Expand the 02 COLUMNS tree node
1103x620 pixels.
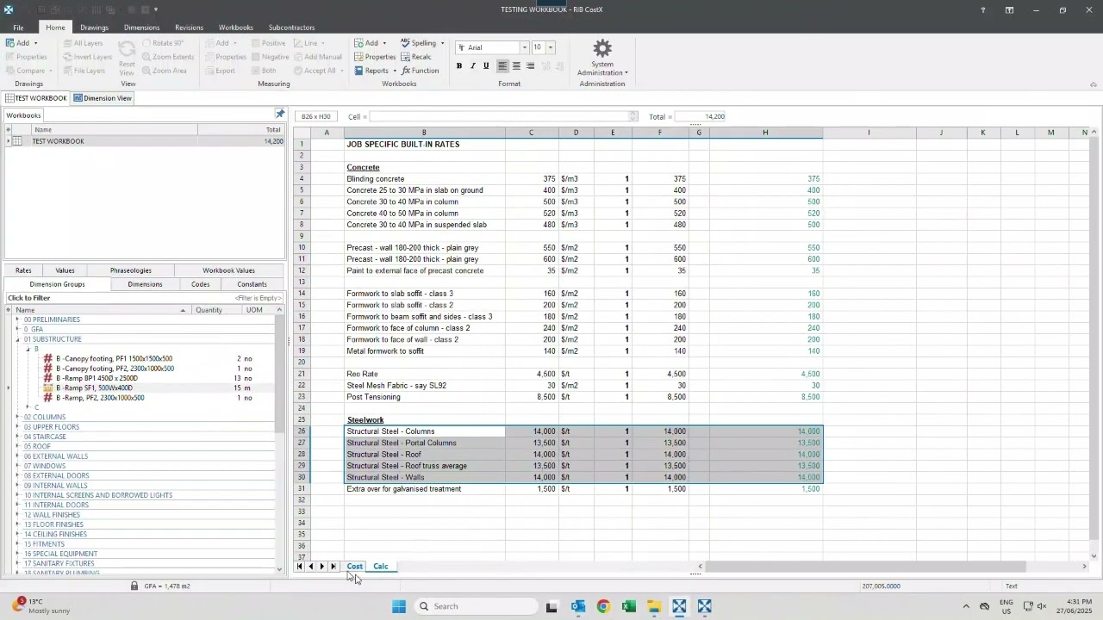click(x=17, y=418)
